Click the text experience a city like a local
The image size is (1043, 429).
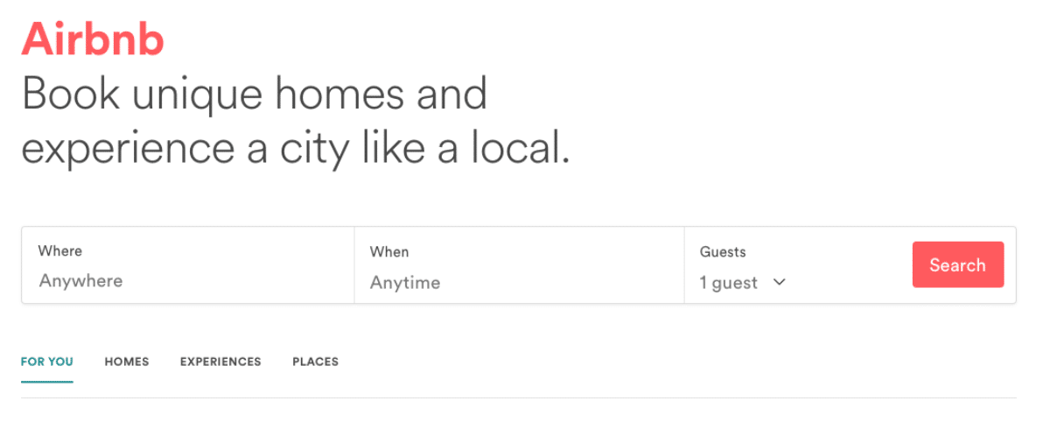pos(295,149)
